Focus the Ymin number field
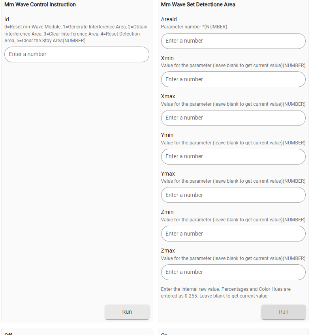Screen dimensions: 327x335 [x=233, y=157]
